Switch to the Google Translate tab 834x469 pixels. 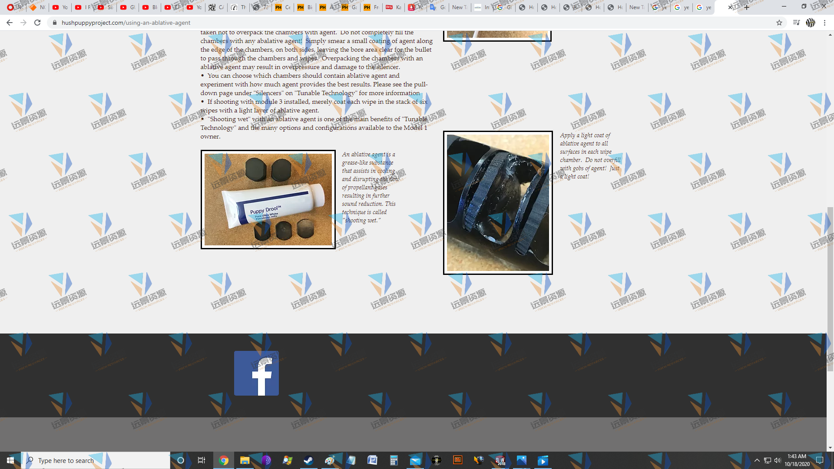[x=437, y=7]
